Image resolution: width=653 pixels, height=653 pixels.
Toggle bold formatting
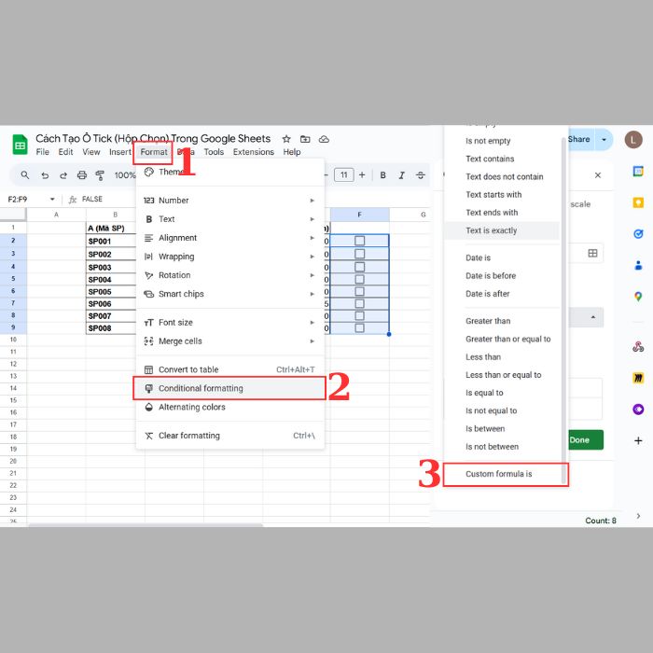[382, 175]
